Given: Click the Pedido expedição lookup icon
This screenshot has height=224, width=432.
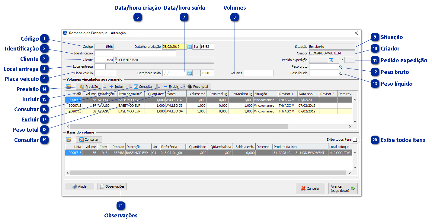Looking at the screenshot, I should 331,60.
